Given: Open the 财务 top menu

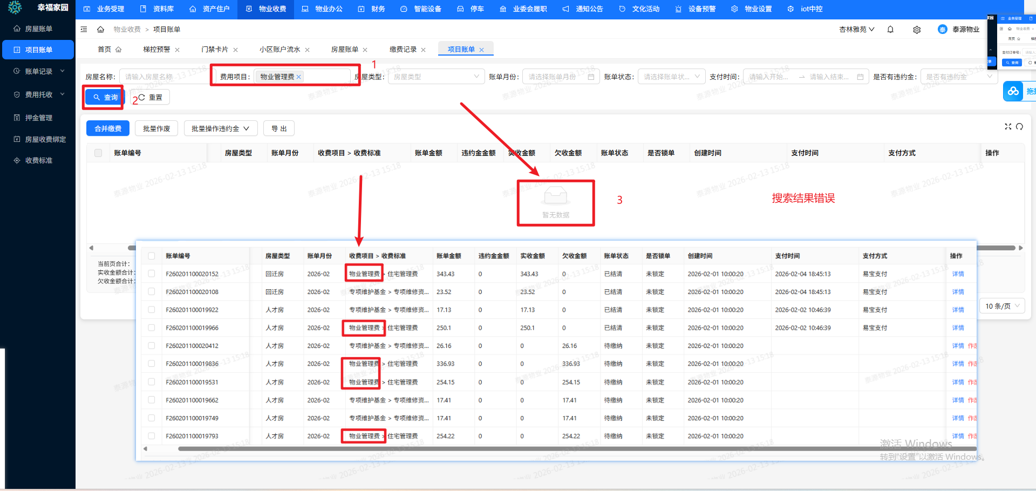Looking at the screenshot, I should 372,9.
